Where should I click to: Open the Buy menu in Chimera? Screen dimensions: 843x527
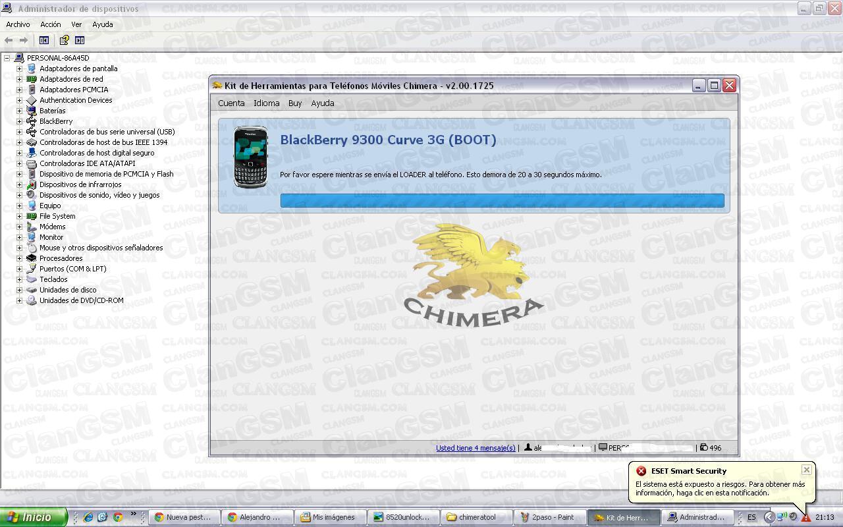[x=295, y=103]
